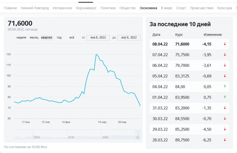The width and height of the screenshot is (237, 153).
Task: Open the end date field "апр 8, 2022"
Action: click(129, 38)
